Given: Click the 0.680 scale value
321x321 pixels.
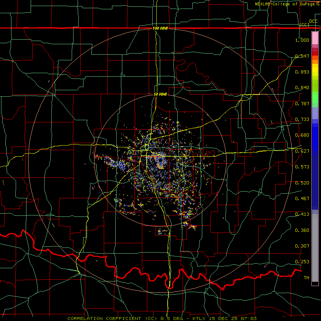Looking at the screenshot, I should (302, 135).
